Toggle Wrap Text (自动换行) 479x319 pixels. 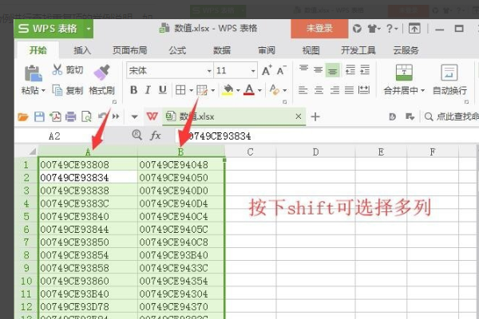point(449,80)
